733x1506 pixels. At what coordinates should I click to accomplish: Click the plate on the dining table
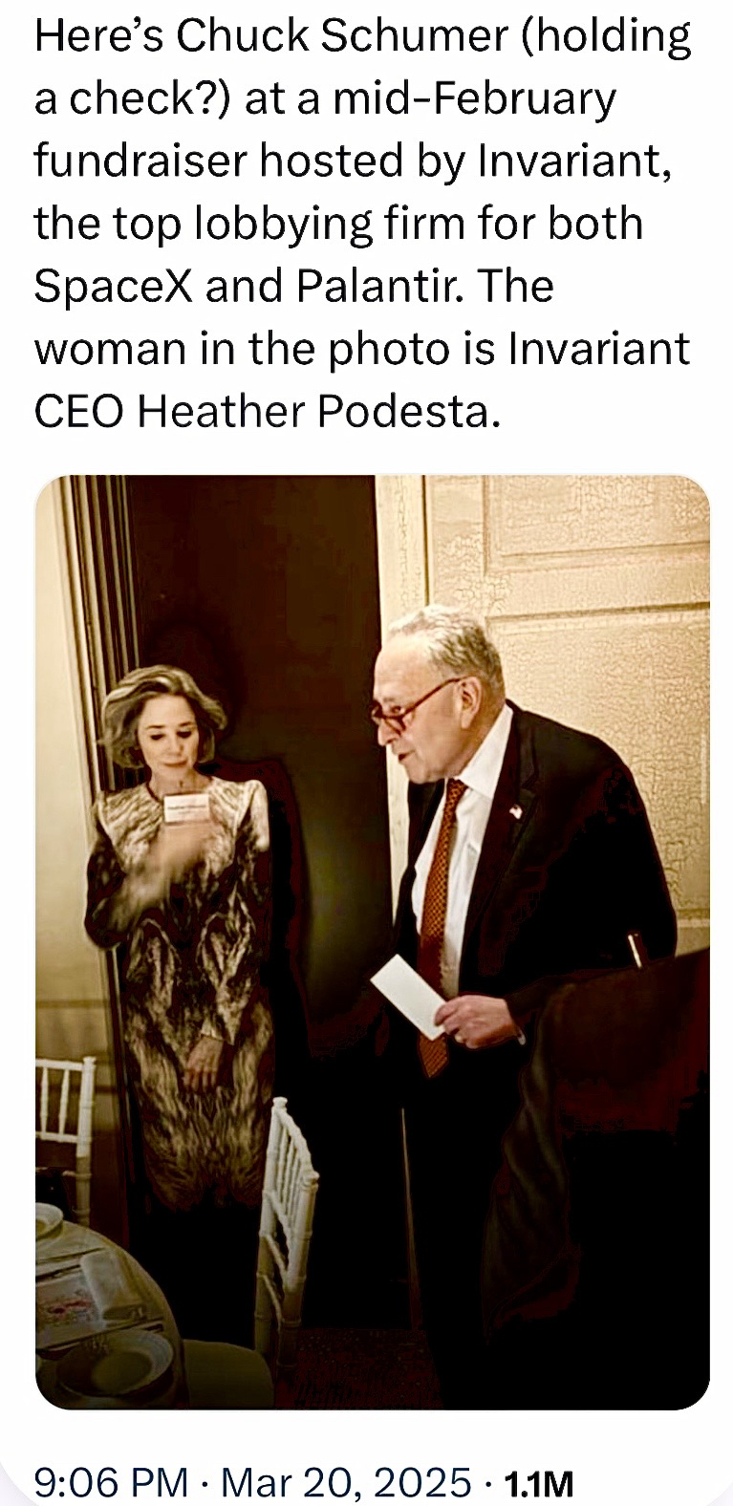[115, 1362]
